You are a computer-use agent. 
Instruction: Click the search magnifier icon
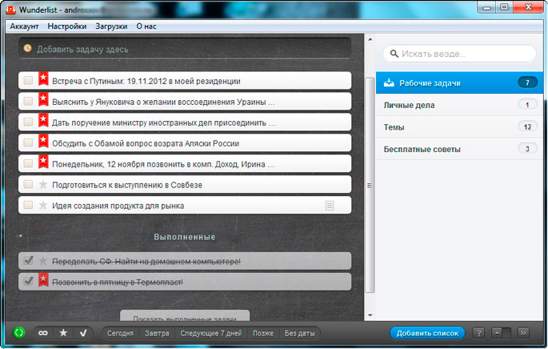point(394,54)
